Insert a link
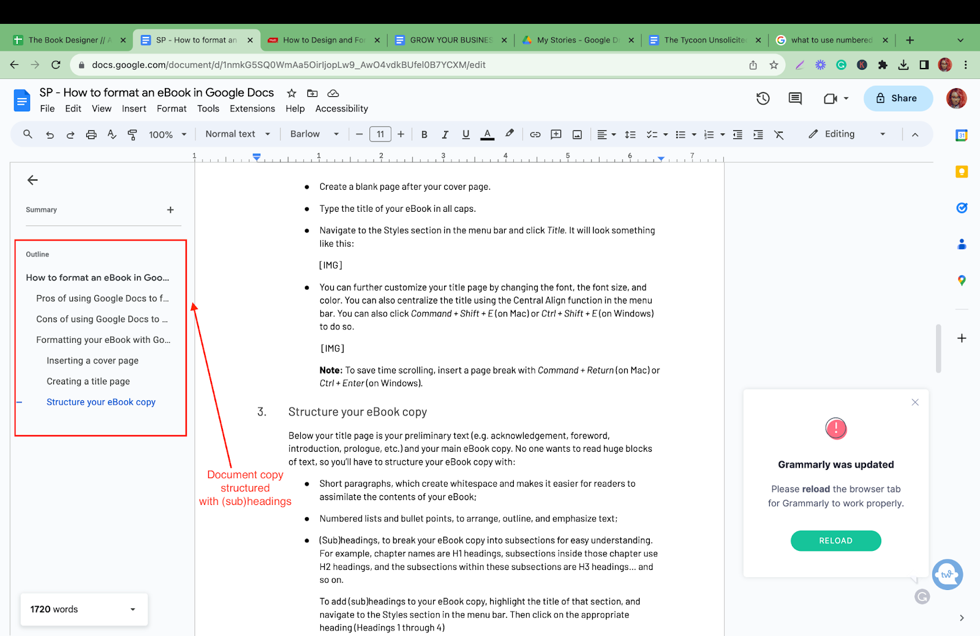Viewport: 980px width, 636px height. pos(535,134)
